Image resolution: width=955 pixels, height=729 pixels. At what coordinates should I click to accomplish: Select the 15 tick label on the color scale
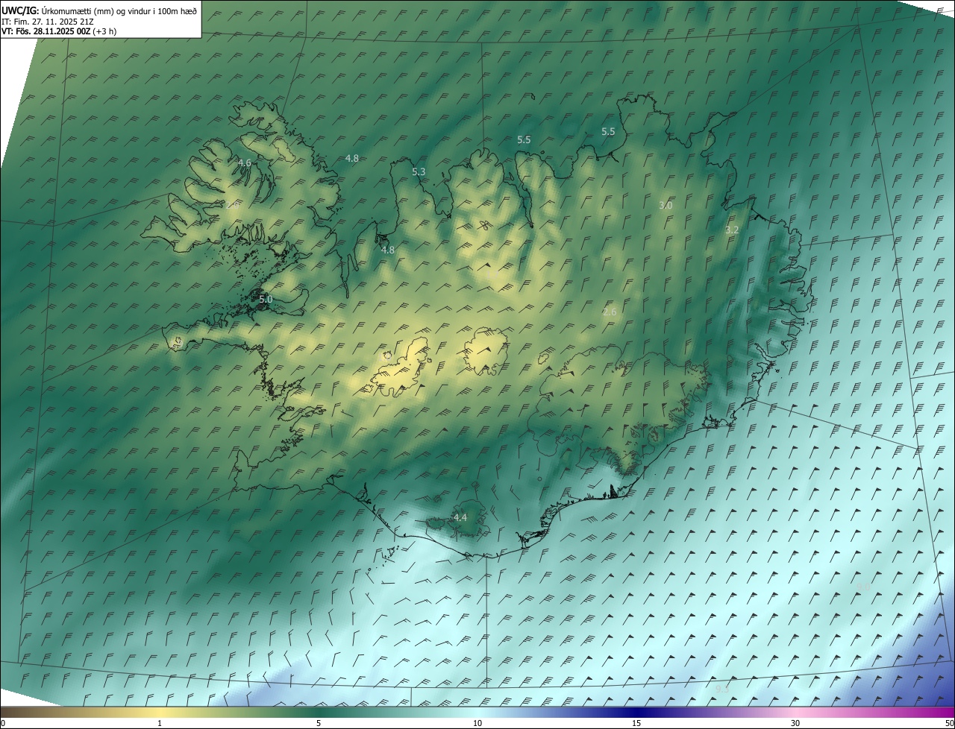[636, 723]
